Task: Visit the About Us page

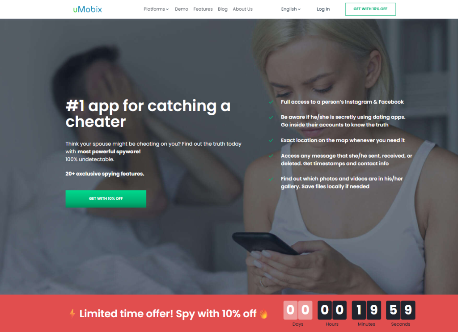Action: (243, 9)
